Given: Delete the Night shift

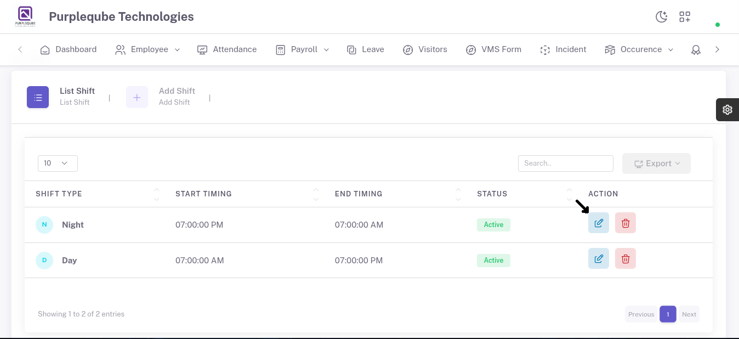Looking at the screenshot, I should tap(626, 223).
